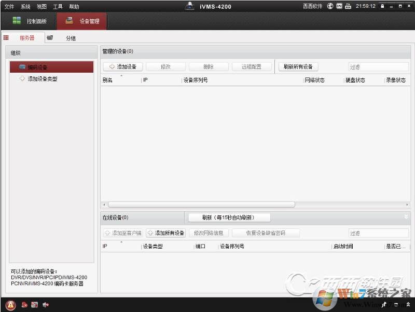415x312 pixels.
Task: Click the horizontal scrollbar under device list
Action: click(x=201, y=205)
